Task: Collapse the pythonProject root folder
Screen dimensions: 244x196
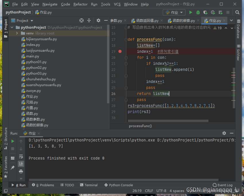Action: 12,28
